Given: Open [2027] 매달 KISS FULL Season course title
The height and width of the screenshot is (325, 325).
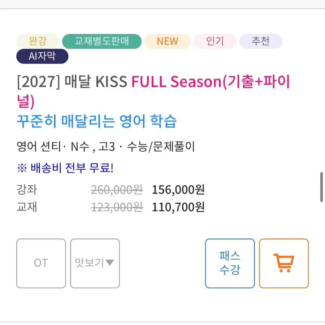Looking at the screenshot, I should point(153,91).
